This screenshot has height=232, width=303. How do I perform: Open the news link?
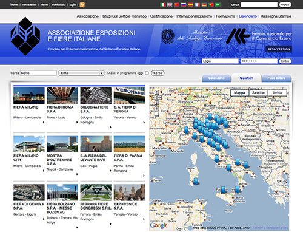click(x=44, y=5)
